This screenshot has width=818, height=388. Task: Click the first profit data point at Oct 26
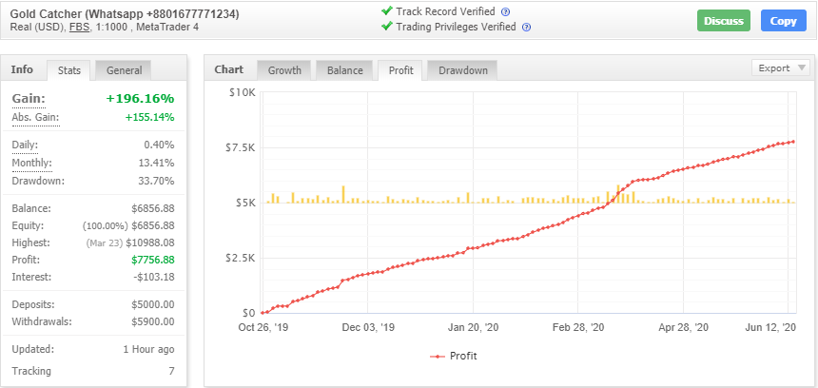(x=263, y=313)
